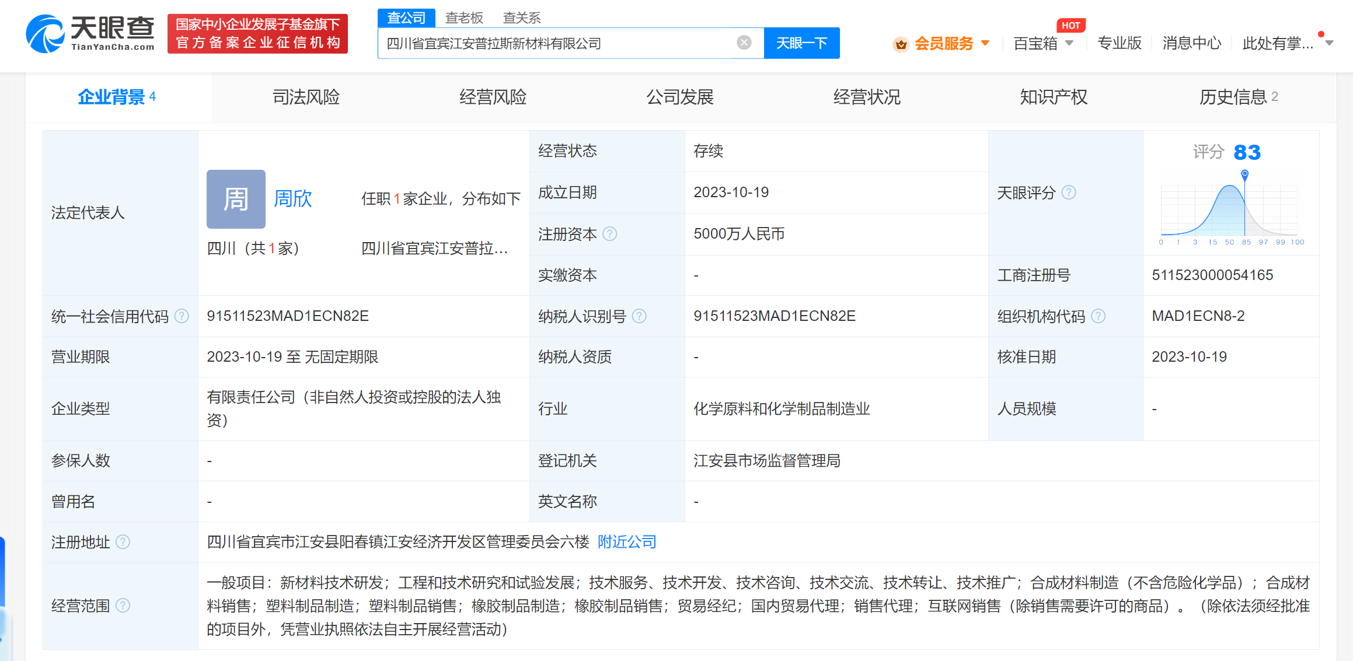Click the help icon next to 经营范围

pos(123,606)
